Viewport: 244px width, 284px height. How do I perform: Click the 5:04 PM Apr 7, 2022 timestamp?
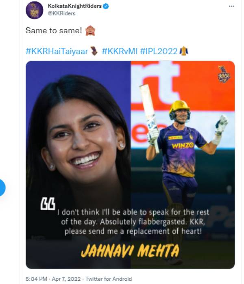(x=53, y=279)
